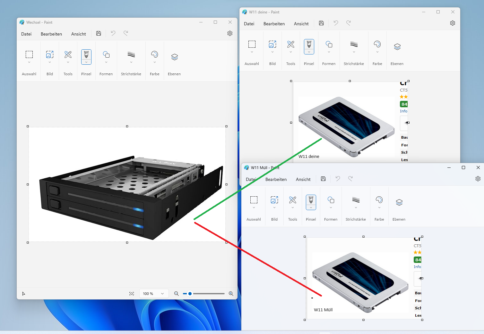Show Ebenen layers in Wechsel window

click(x=174, y=57)
